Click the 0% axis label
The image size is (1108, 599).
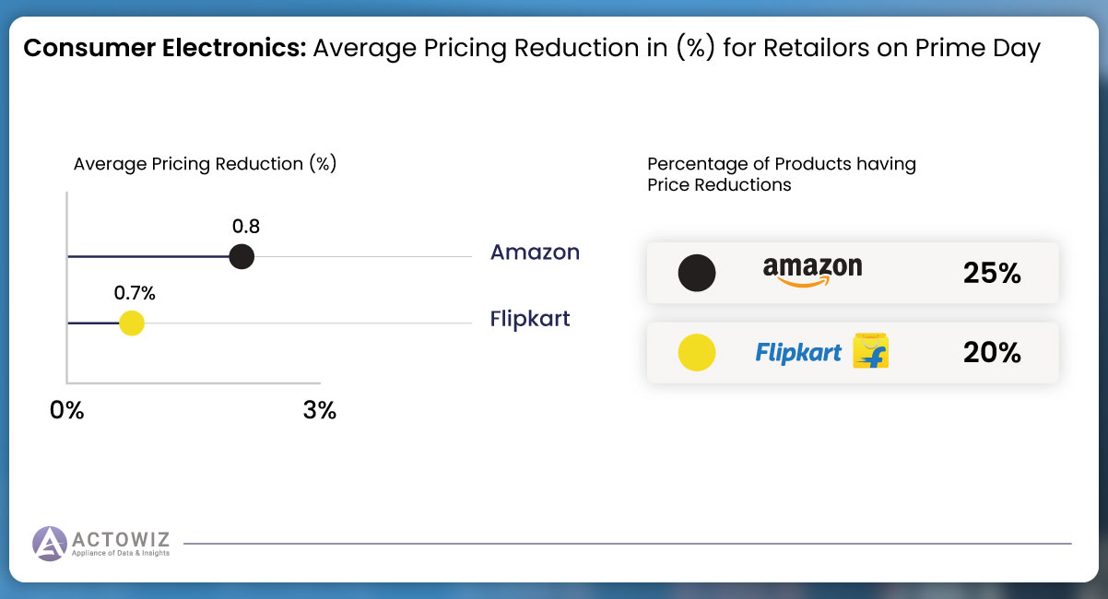[x=67, y=410]
